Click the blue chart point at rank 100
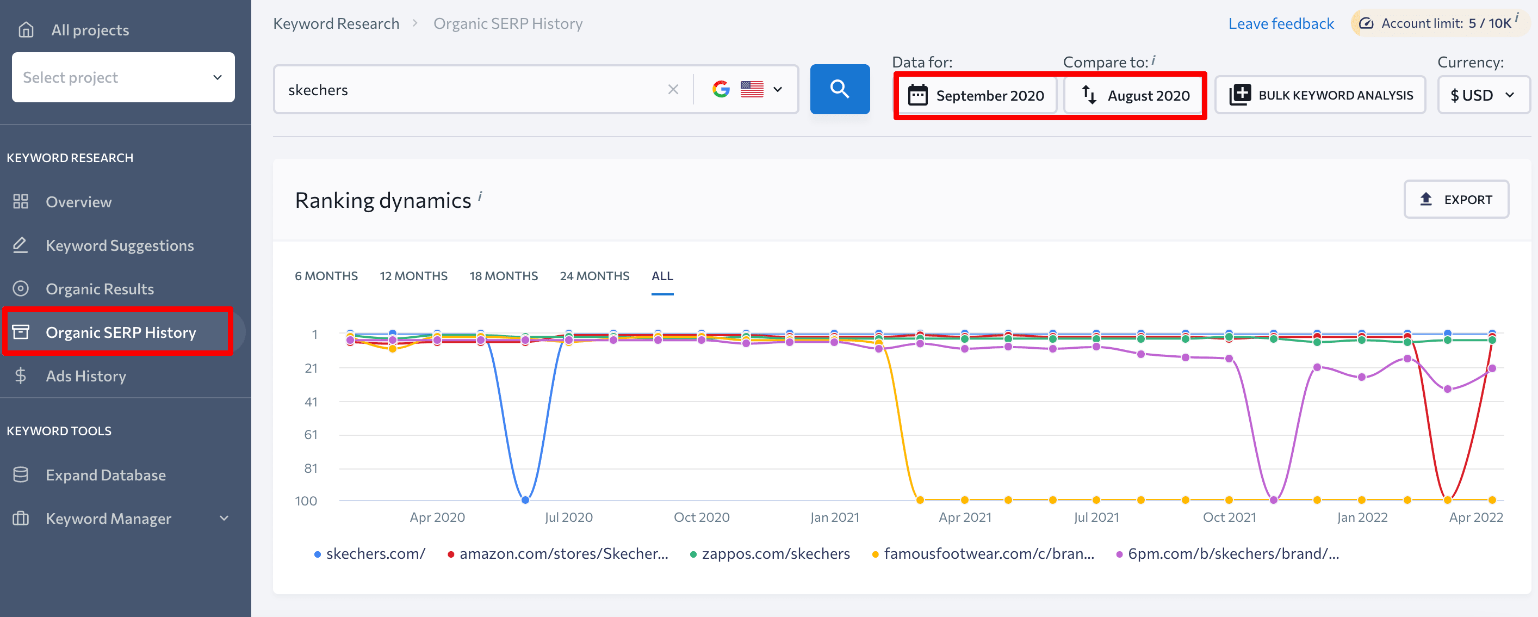Screen dimensions: 1538x617 click(525, 500)
